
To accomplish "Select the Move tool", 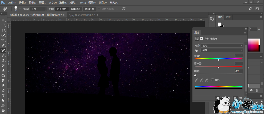I will (x=3, y=20).
